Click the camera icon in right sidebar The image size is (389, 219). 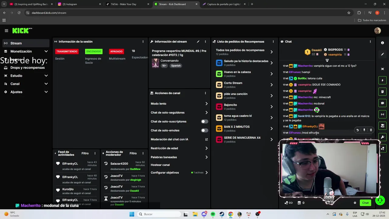tap(382, 126)
